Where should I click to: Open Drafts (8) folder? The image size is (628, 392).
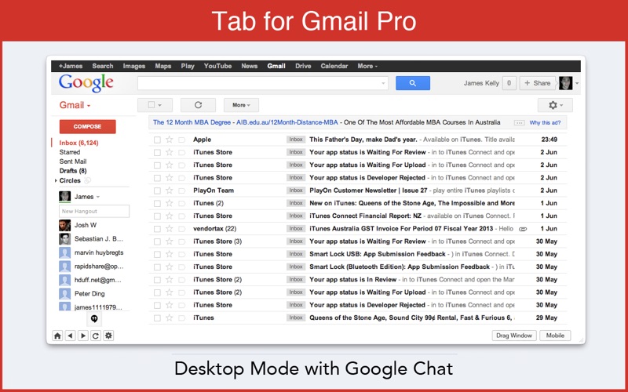(x=73, y=171)
